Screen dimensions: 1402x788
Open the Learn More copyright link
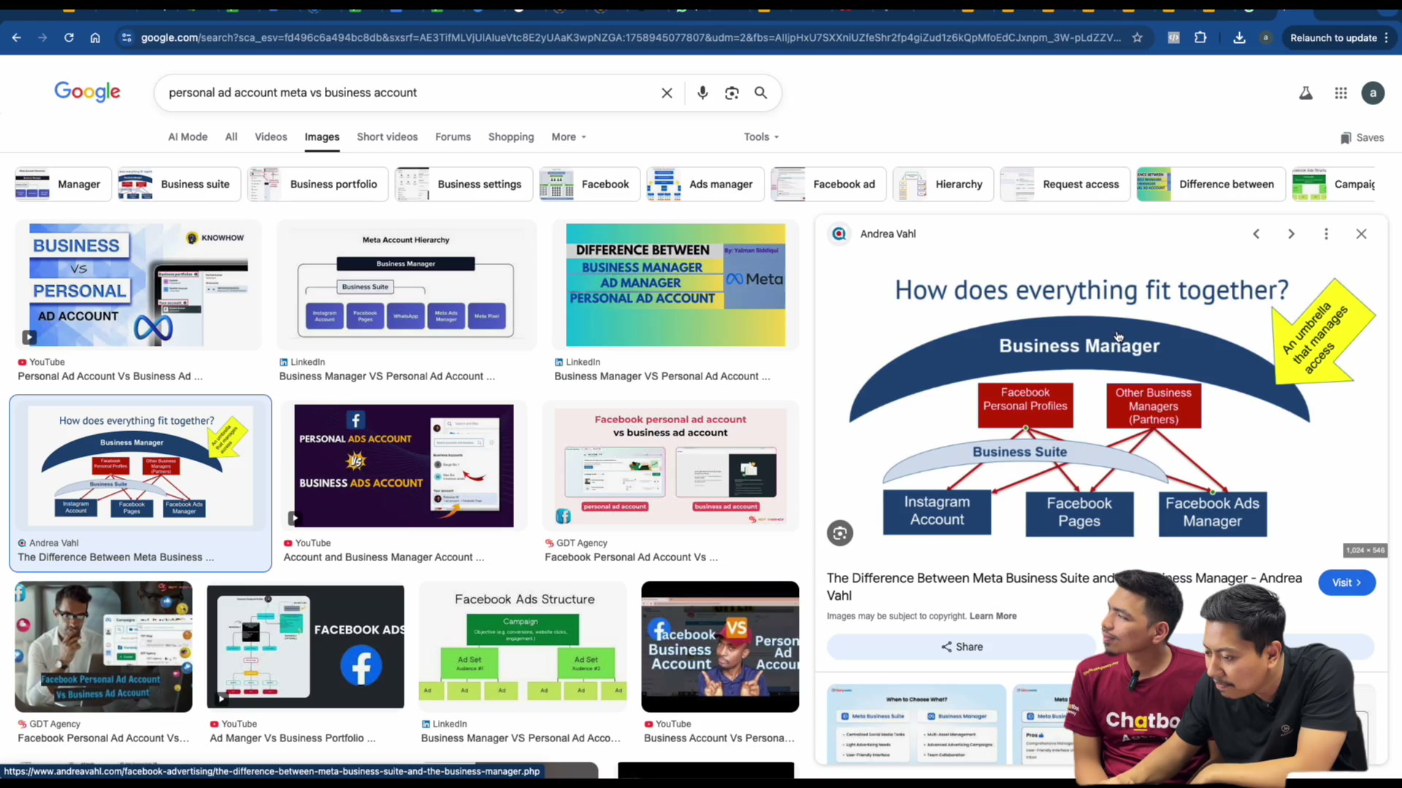click(993, 616)
